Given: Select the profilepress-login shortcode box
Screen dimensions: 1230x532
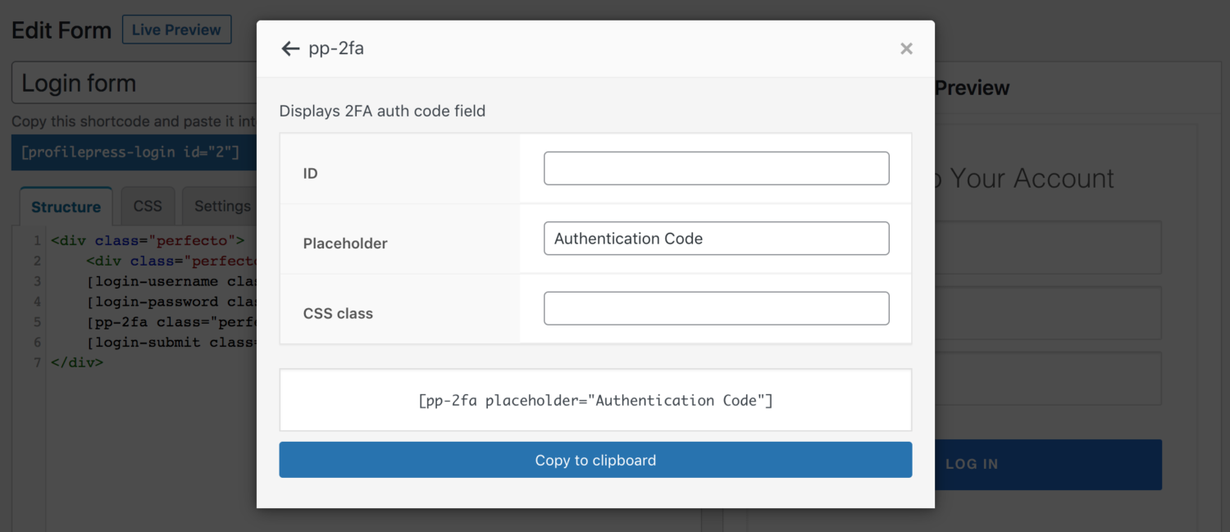Looking at the screenshot, I should [x=134, y=152].
